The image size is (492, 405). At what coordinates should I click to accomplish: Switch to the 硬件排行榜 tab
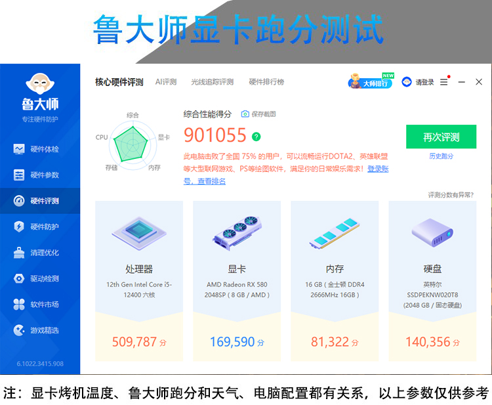(x=266, y=82)
